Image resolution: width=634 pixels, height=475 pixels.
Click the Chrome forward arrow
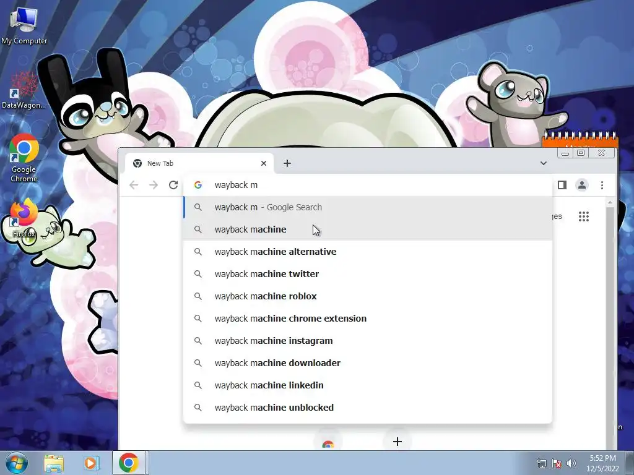[x=154, y=185]
